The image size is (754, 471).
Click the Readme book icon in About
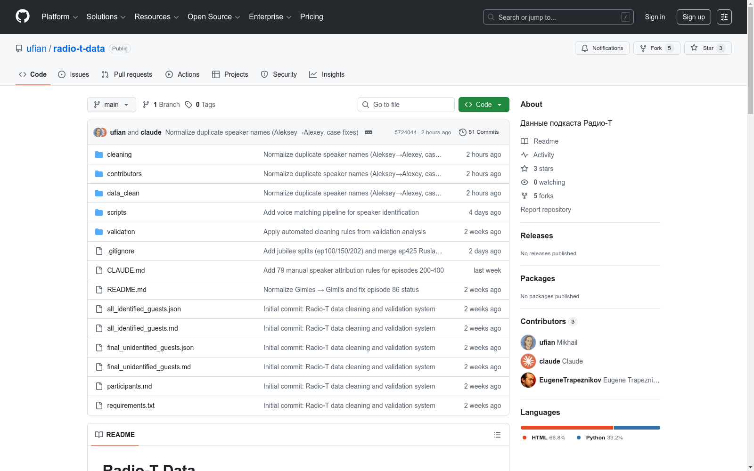(525, 141)
